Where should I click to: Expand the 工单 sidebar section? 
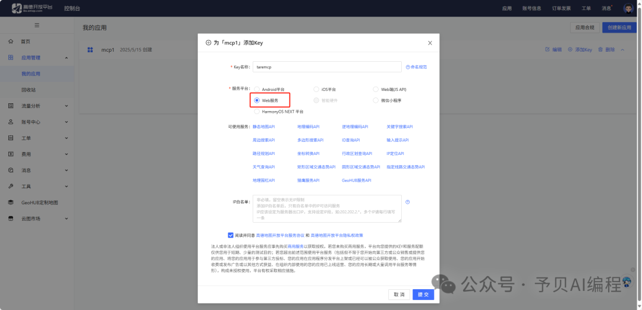coord(67,138)
